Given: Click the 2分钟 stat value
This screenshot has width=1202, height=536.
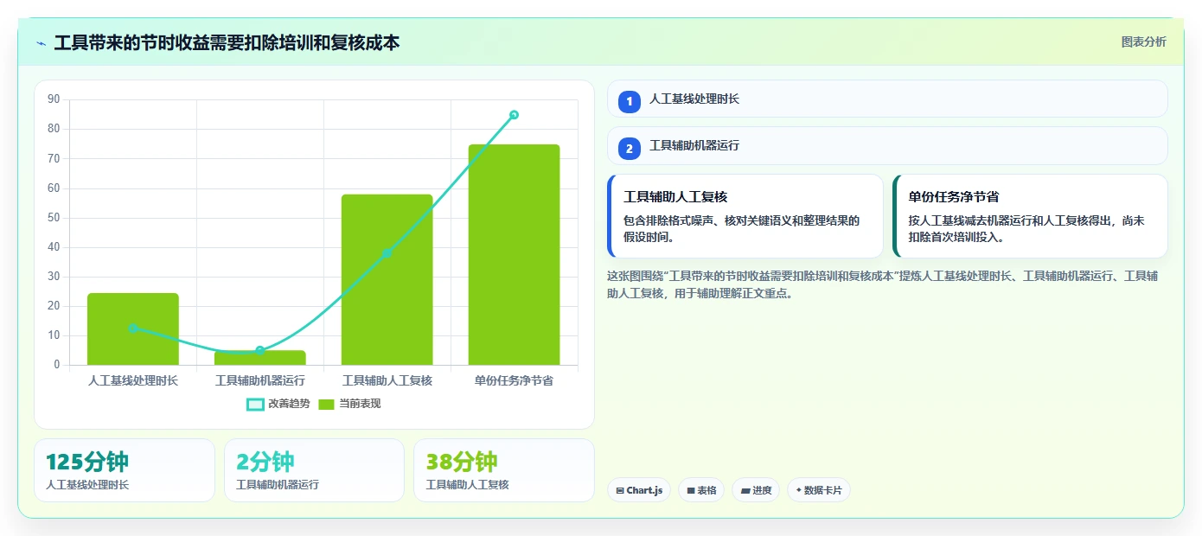Looking at the screenshot, I should coord(265,462).
